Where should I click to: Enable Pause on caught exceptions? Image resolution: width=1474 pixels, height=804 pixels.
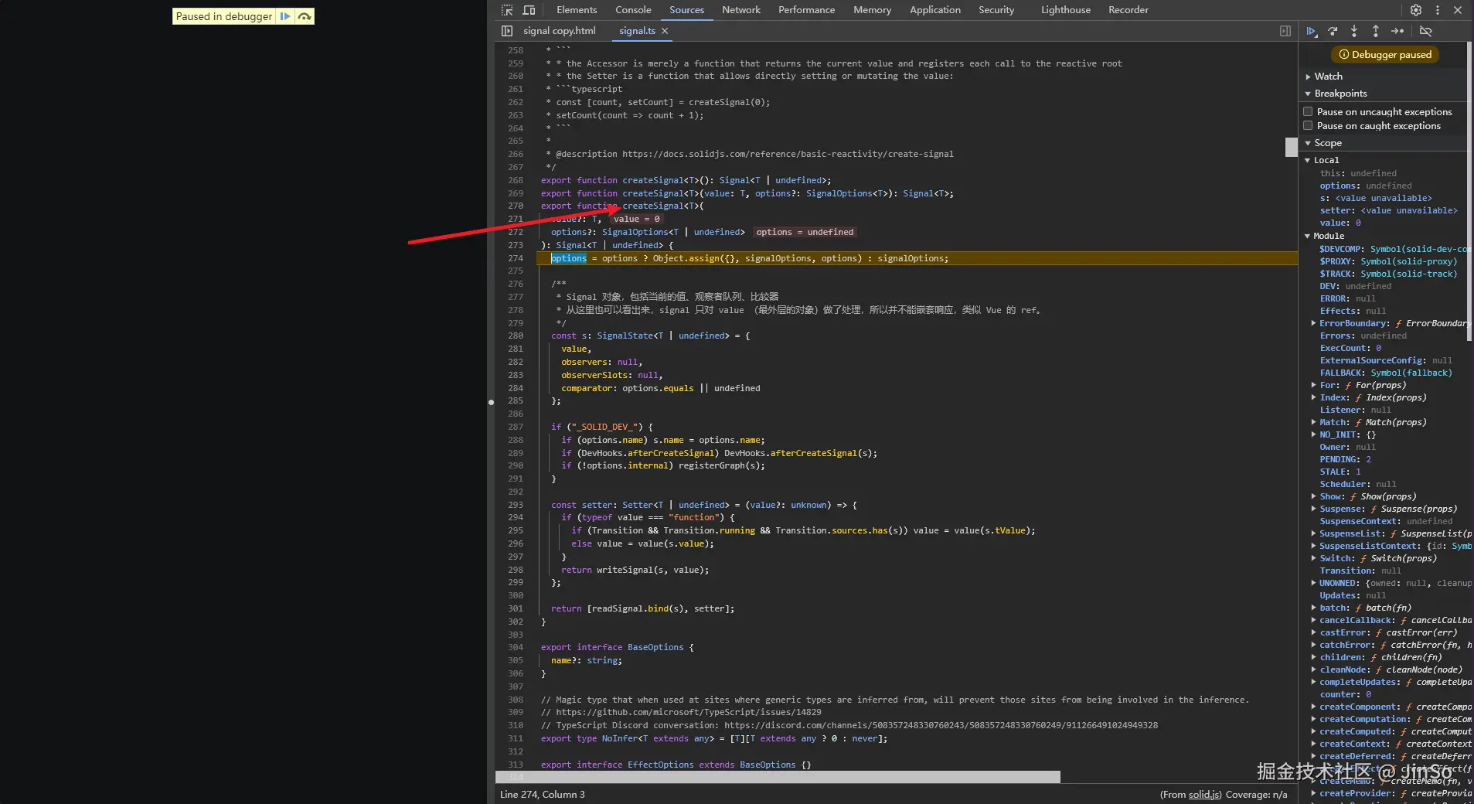pos(1308,126)
